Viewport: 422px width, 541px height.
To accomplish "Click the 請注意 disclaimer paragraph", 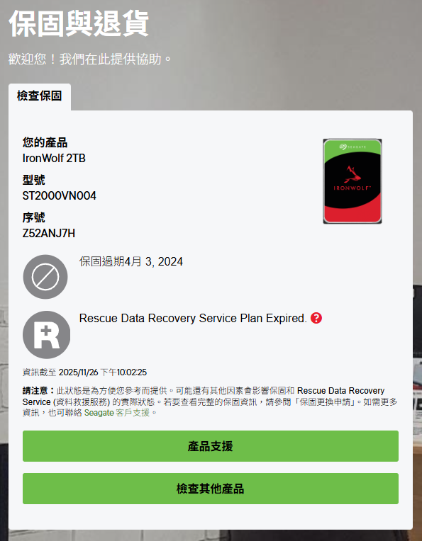I will click(x=210, y=402).
